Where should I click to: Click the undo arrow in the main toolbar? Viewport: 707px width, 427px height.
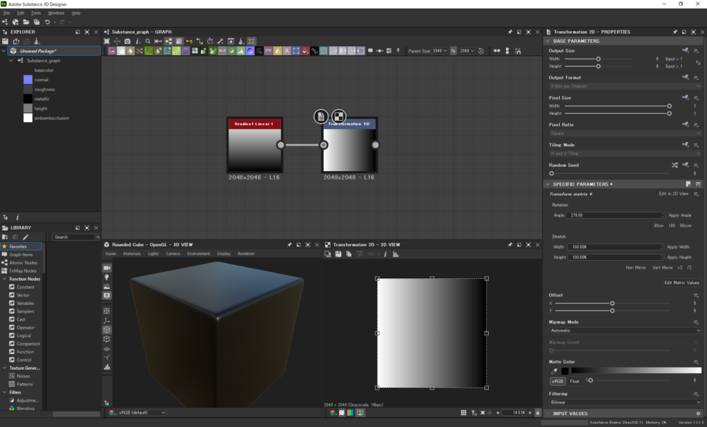pos(48,21)
